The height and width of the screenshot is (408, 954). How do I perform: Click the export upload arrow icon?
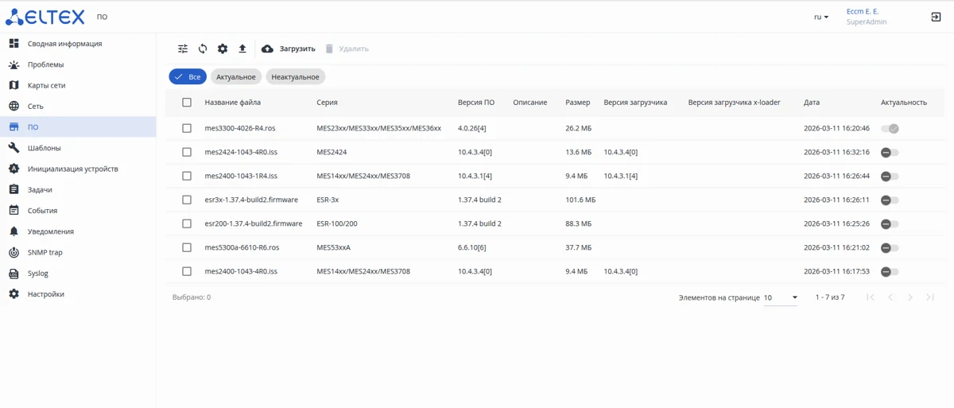coord(242,49)
